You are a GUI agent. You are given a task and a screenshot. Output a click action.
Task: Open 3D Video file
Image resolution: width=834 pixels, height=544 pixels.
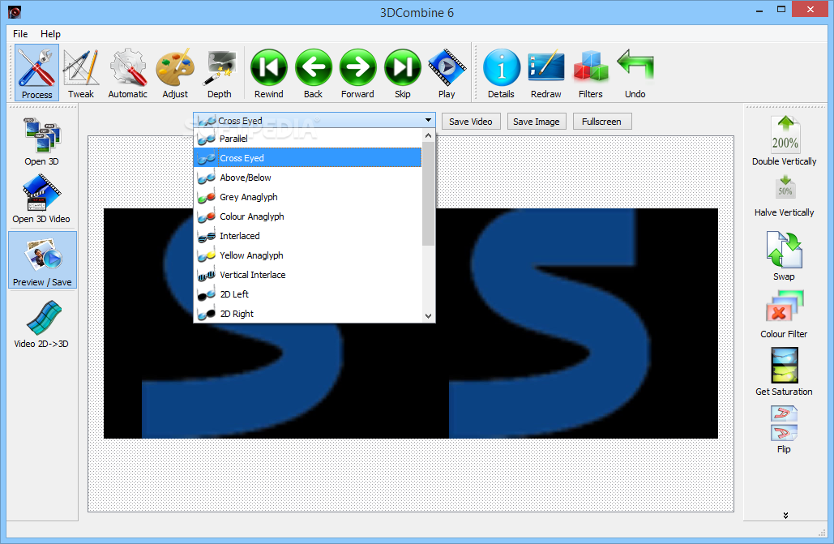41,199
